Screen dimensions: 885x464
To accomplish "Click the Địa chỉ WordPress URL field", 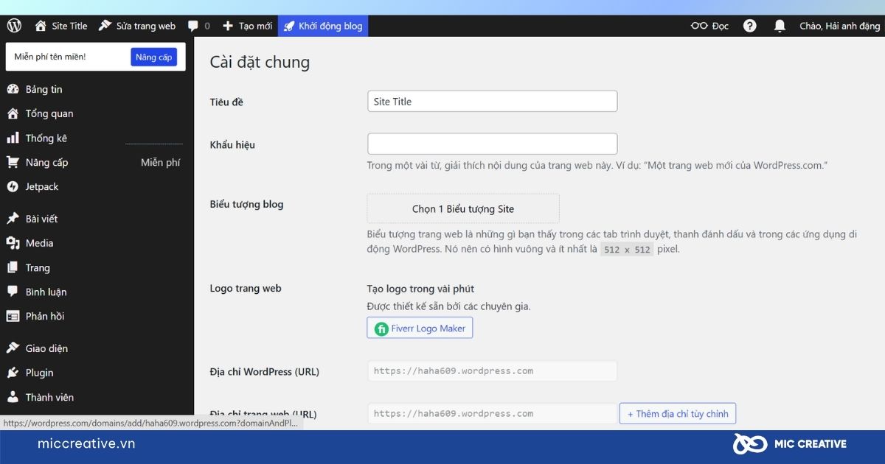I will (493, 370).
